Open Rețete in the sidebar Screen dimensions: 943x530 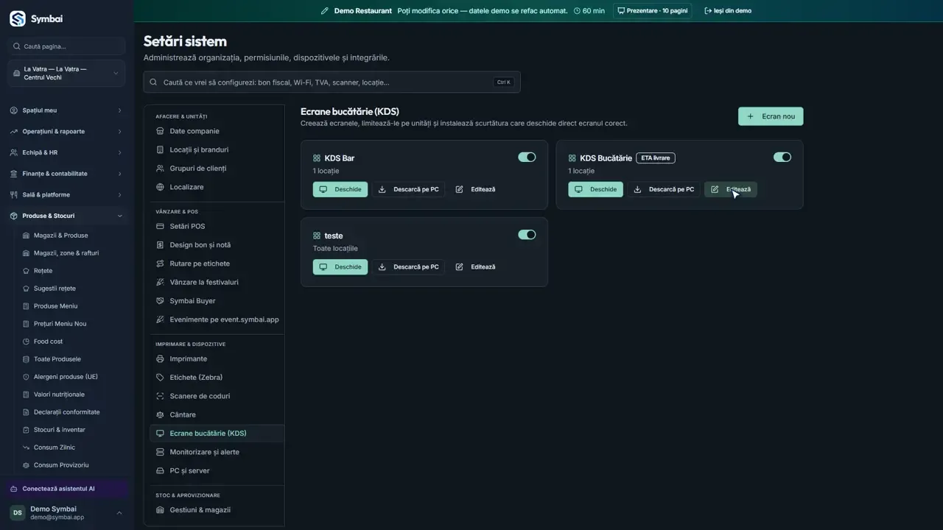click(43, 271)
